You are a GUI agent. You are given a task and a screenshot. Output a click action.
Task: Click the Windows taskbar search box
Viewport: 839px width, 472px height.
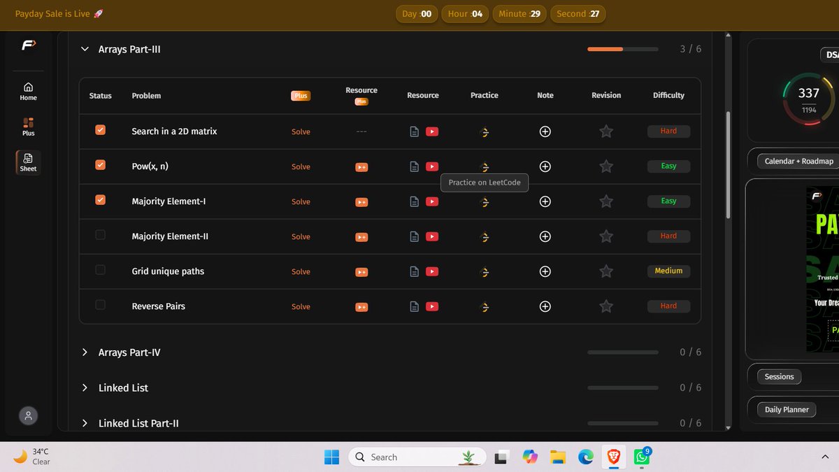click(x=417, y=457)
